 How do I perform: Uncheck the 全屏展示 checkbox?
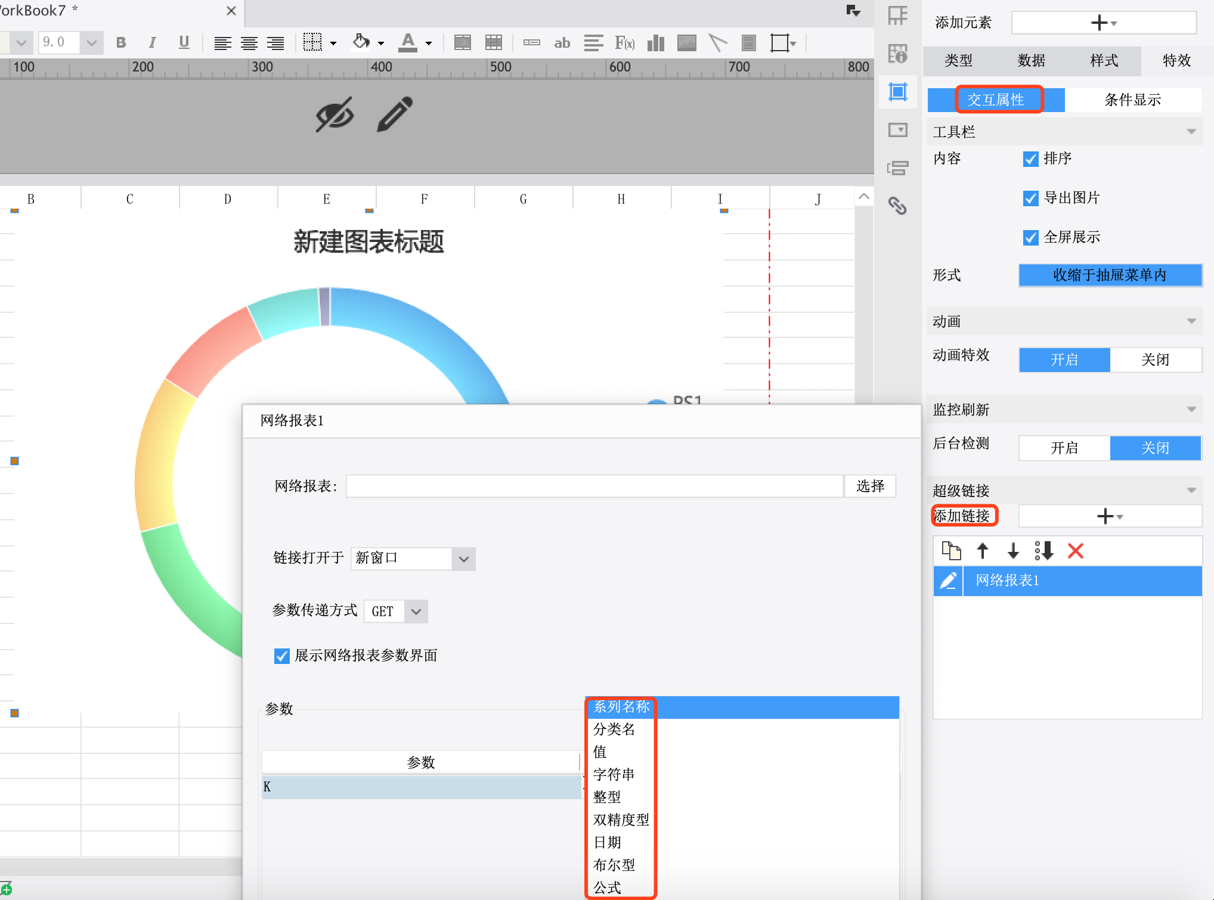pyautogui.click(x=1030, y=238)
